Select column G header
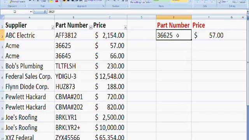The width and height of the screenshot is (249, 140). pyautogui.click(x=232, y=17)
